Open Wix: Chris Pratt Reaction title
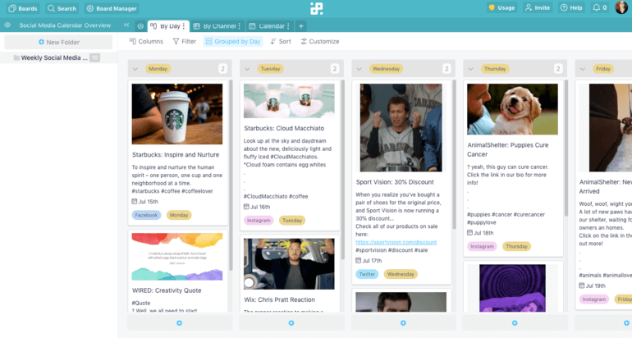Screen dimensions: 632x338 pyautogui.click(x=279, y=299)
